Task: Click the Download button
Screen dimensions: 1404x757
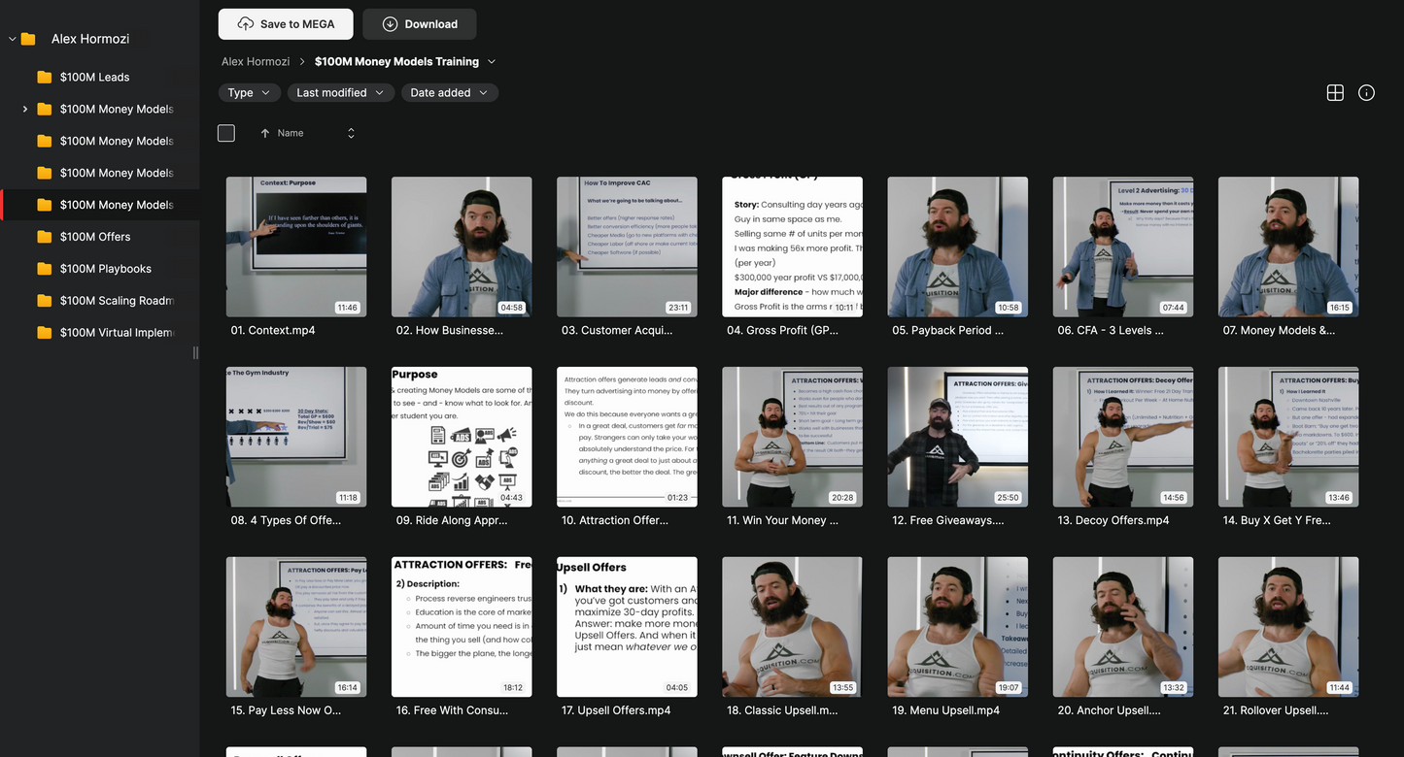Action: [x=420, y=24]
